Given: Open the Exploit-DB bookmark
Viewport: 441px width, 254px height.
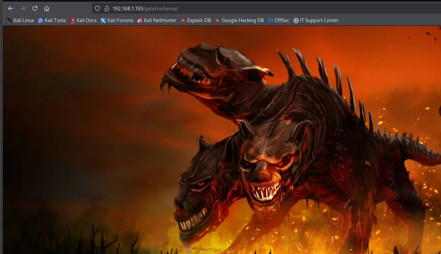Looking at the screenshot, I should pos(196,20).
